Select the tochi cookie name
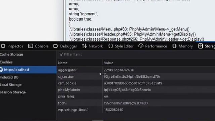Viewport: 215px width, 121px height. pyautogui.click(x=62, y=103)
